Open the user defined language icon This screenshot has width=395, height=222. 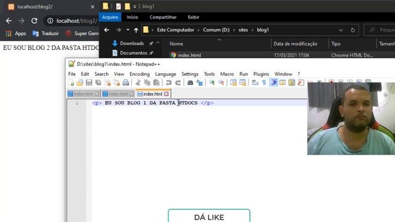[283, 83]
